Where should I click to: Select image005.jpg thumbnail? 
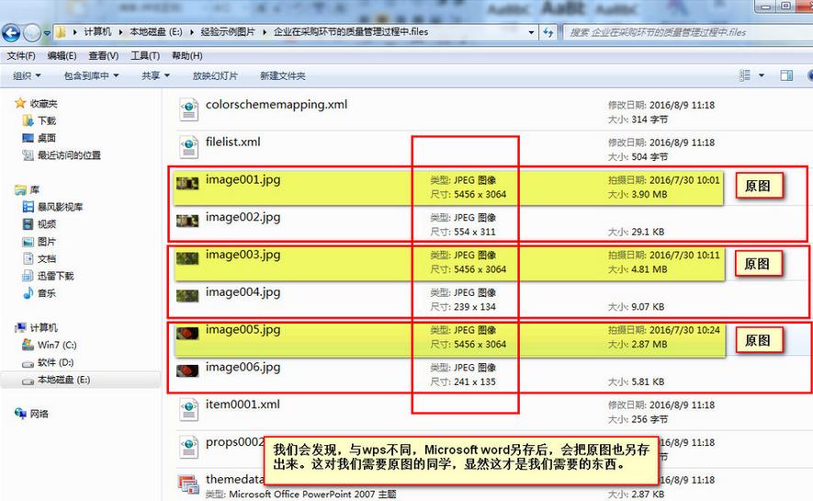click(x=187, y=333)
